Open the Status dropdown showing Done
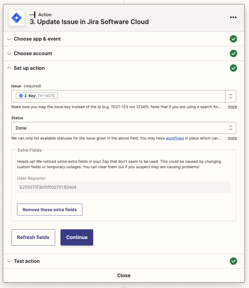Screen dimensions: 249x288 (x=124, y=128)
